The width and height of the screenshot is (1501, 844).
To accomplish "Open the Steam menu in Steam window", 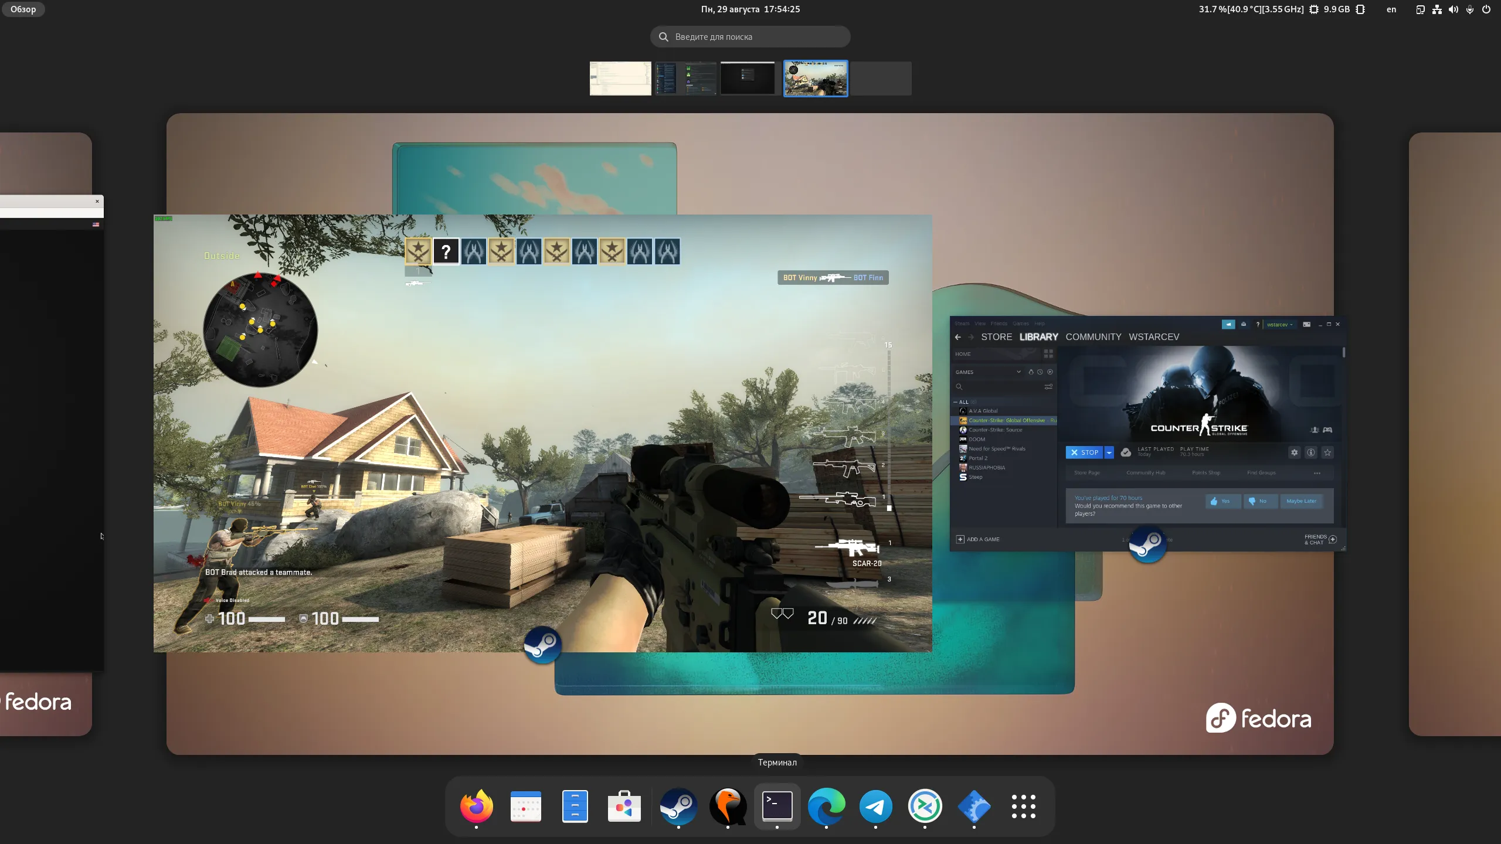I will pos(962,324).
